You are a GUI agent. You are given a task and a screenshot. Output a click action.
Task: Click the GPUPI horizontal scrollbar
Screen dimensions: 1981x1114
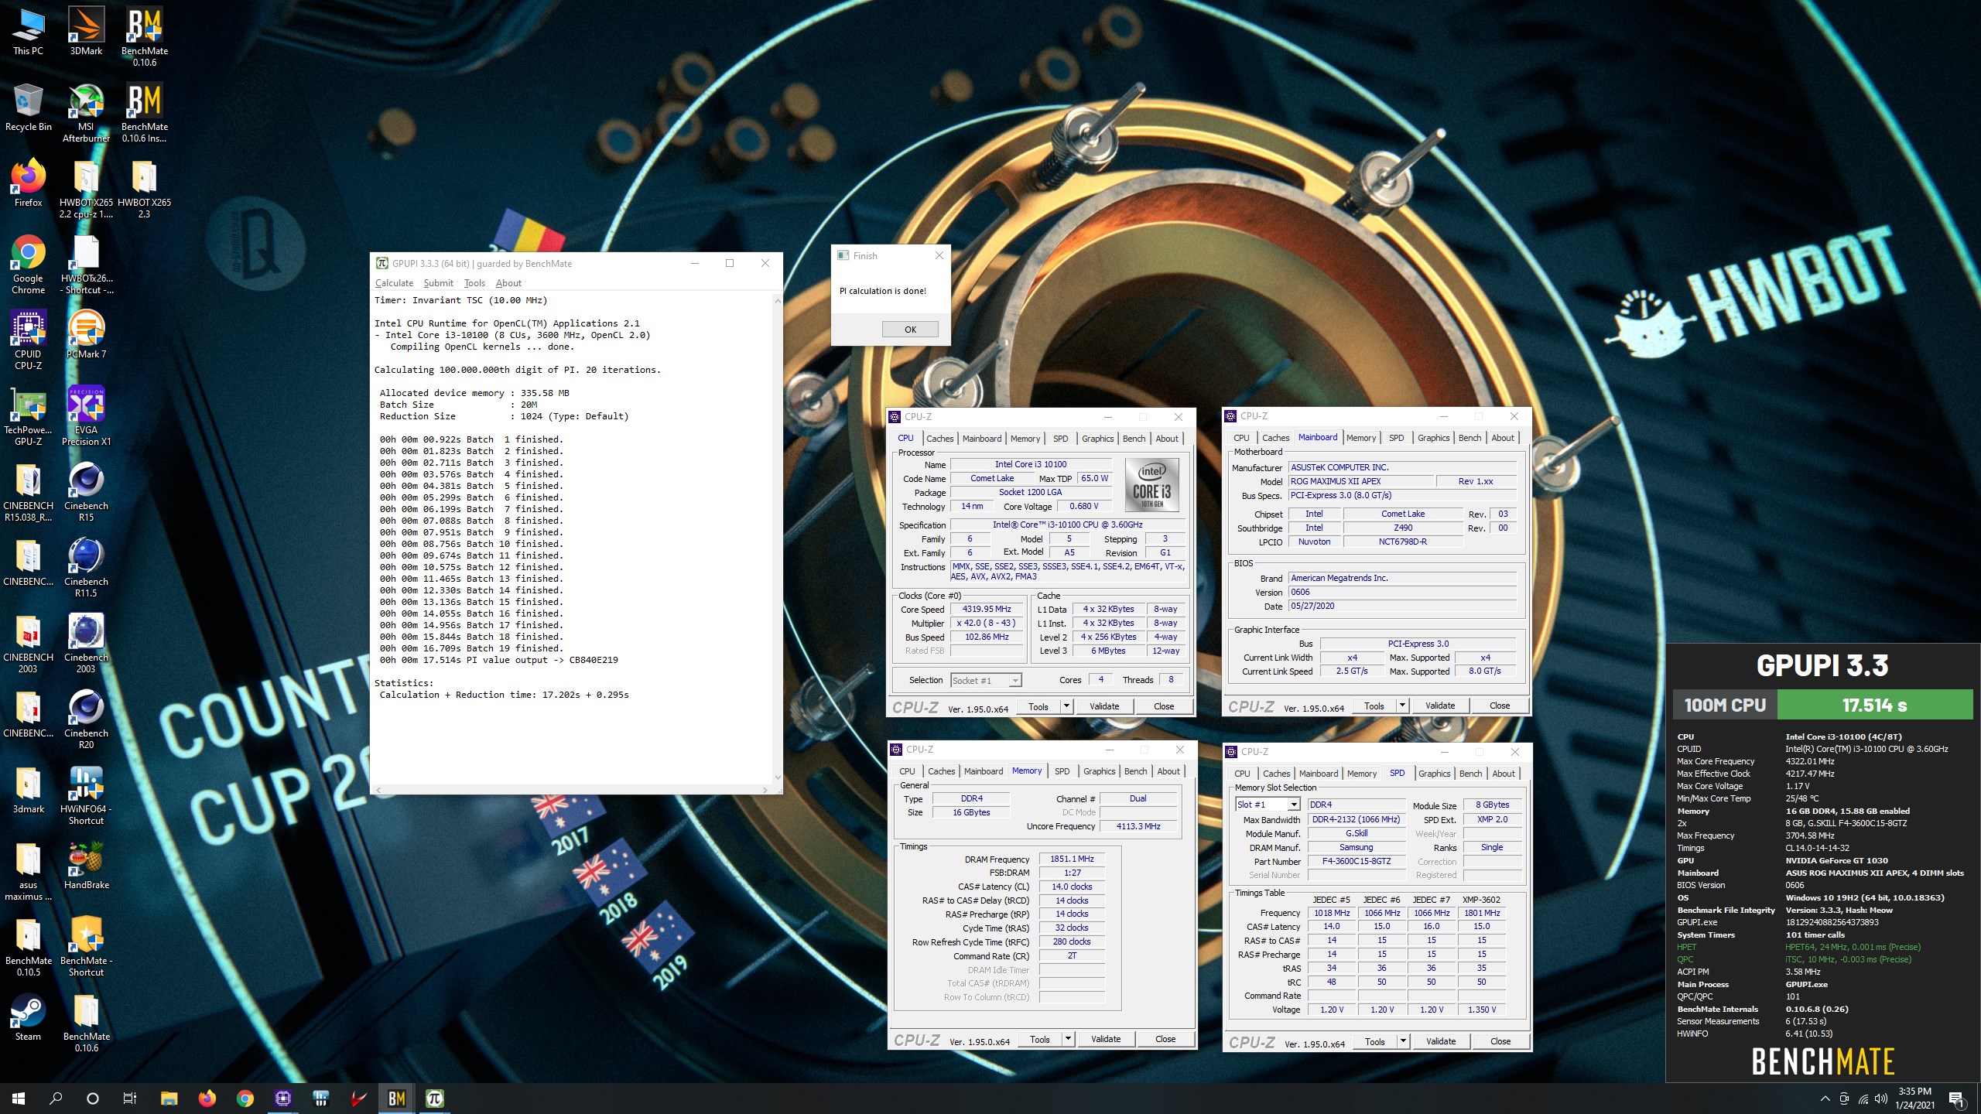pyautogui.click(x=571, y=790)
